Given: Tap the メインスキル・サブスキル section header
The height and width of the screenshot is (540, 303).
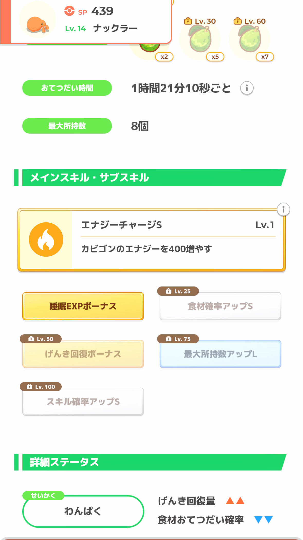Looking at the screenshot, I should [x=152, y=178].
